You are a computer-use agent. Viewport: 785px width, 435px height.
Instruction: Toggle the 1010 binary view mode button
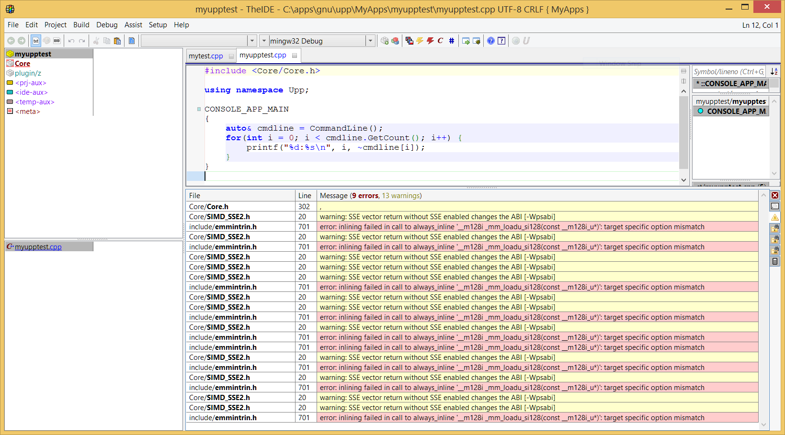click(57, 41)
